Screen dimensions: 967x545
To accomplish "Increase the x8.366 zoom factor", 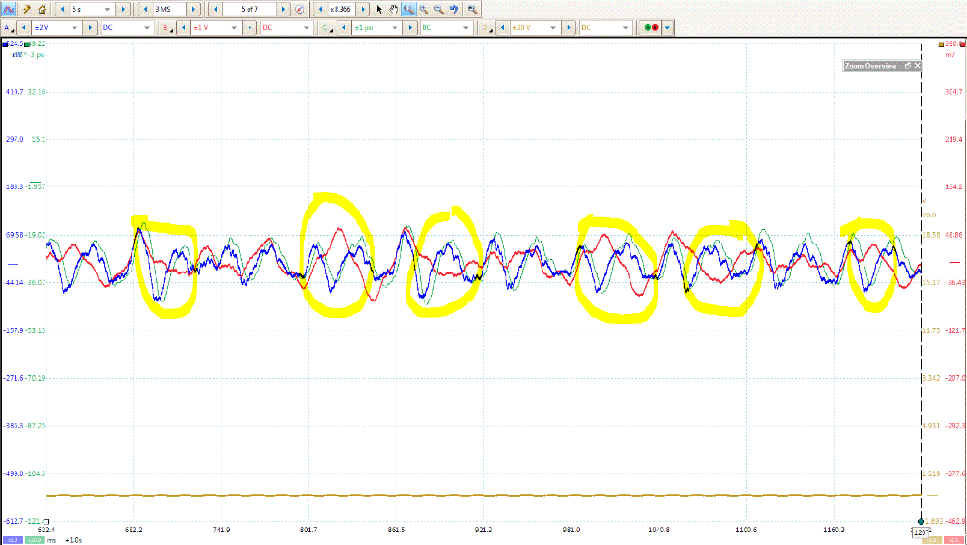I will tap(366, 9).
